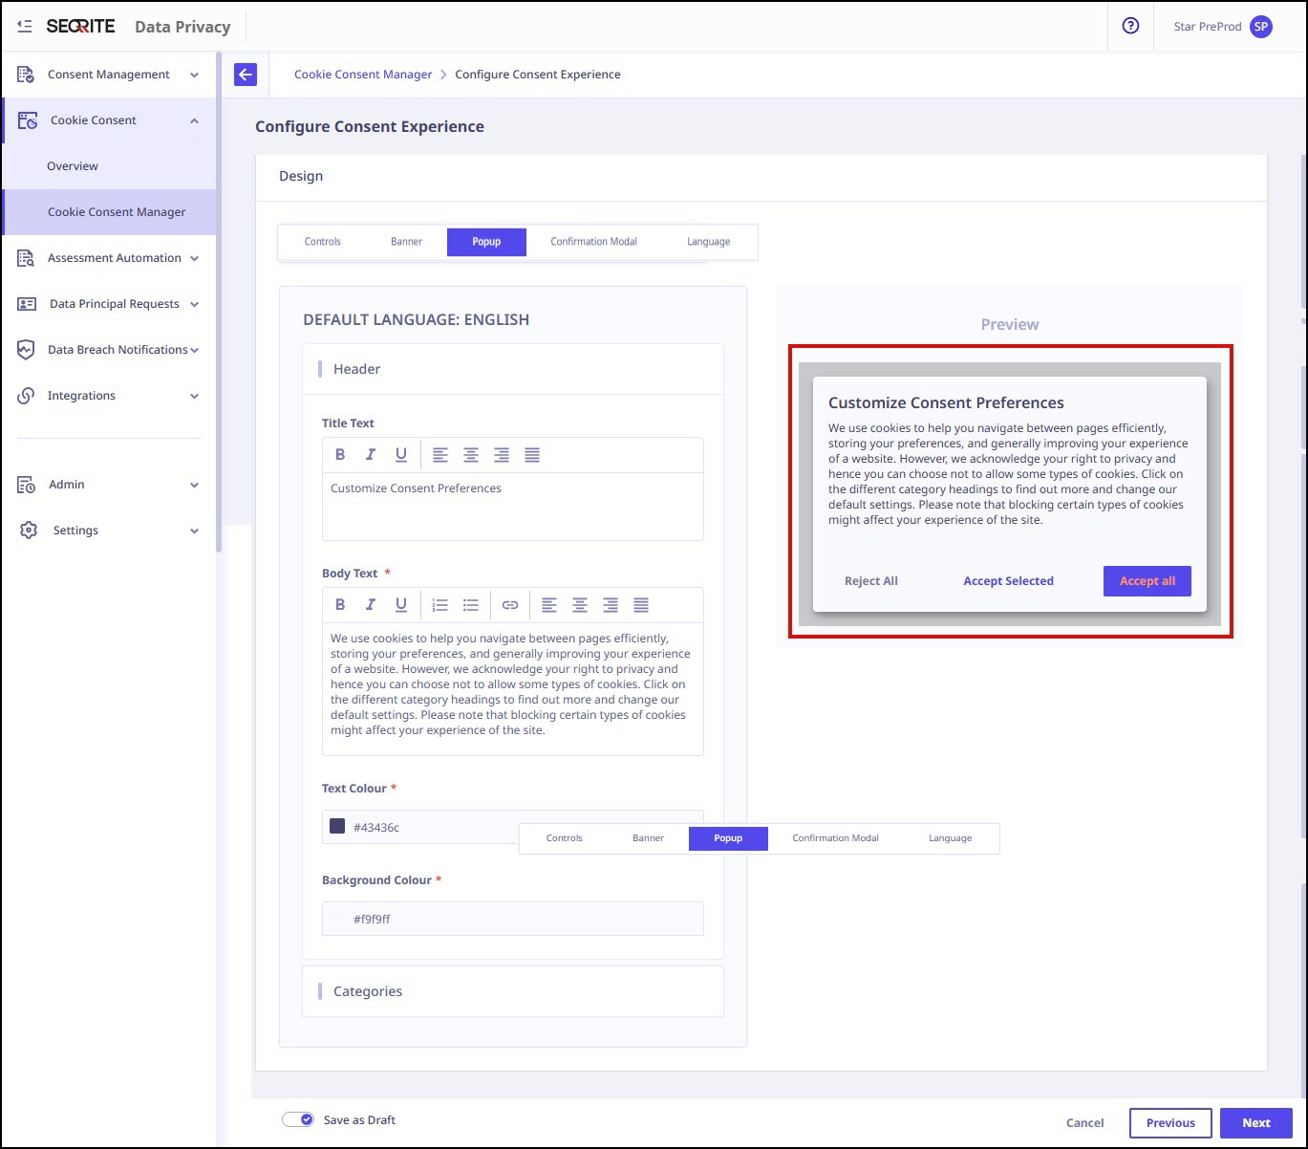Open Cookie Consent Manager sidebar item

110,212
